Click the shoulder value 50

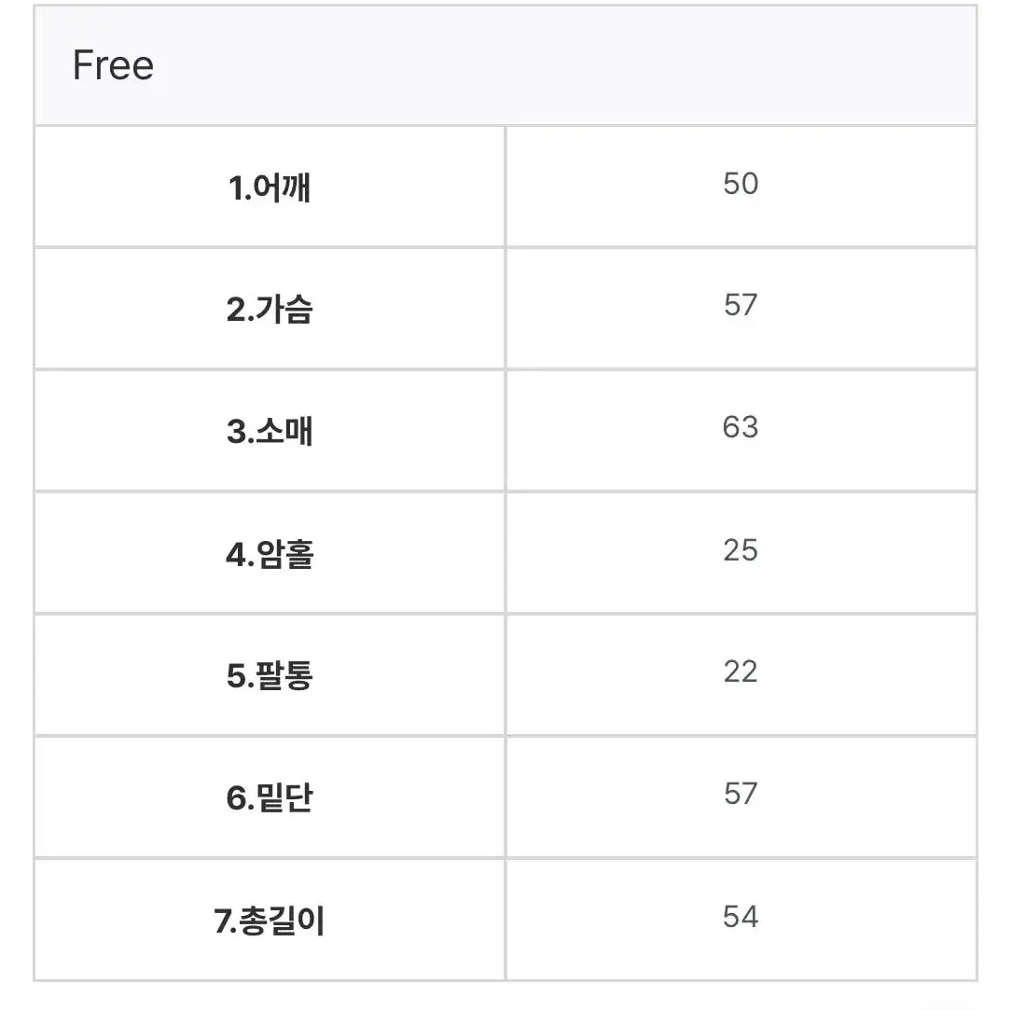(741, 184)
